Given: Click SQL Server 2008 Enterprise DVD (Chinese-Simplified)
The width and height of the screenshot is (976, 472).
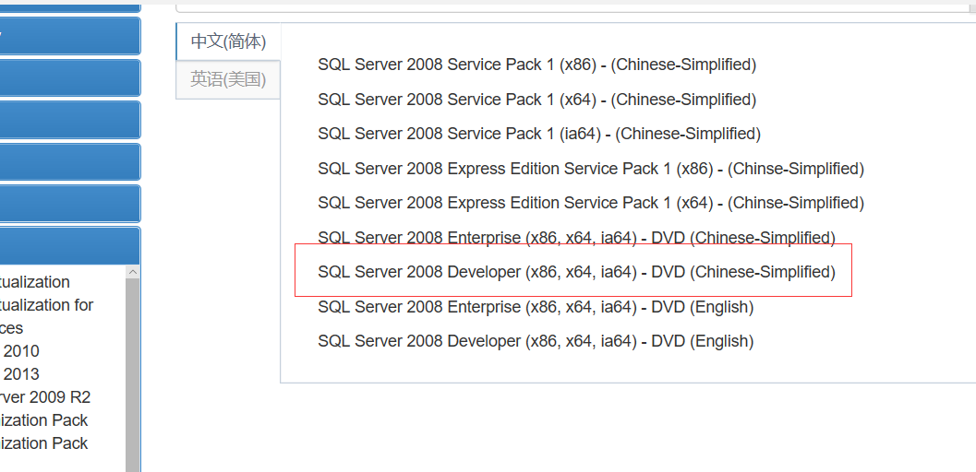Looking at the screenshot, I should pyautogui.click(x=576, y=238).
